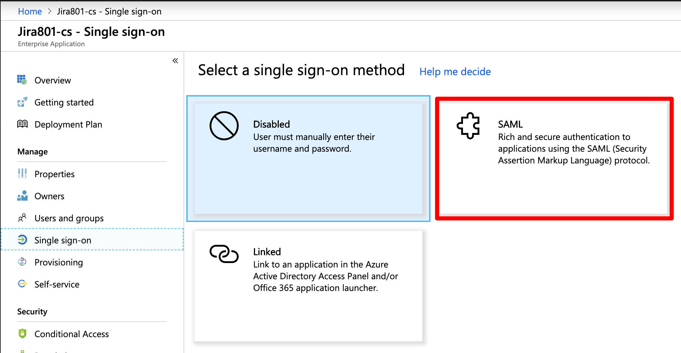Click the Home breadcrumb link
Viewport: 681px width, 353px height.
coord(30,11)
